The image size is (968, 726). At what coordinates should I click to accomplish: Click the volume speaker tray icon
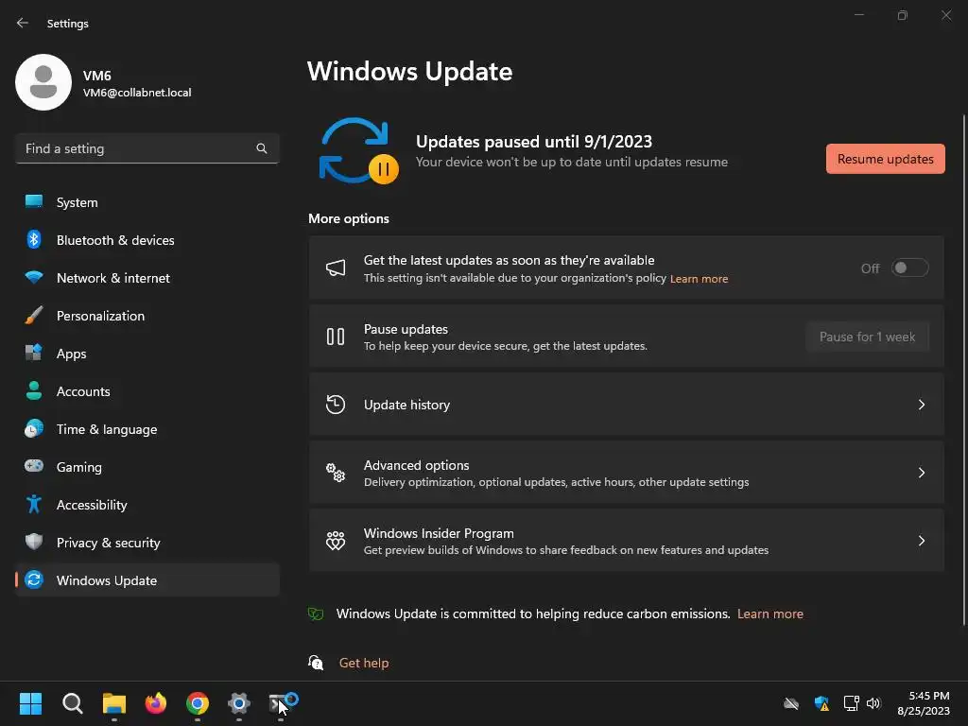[x=873, y=703]
